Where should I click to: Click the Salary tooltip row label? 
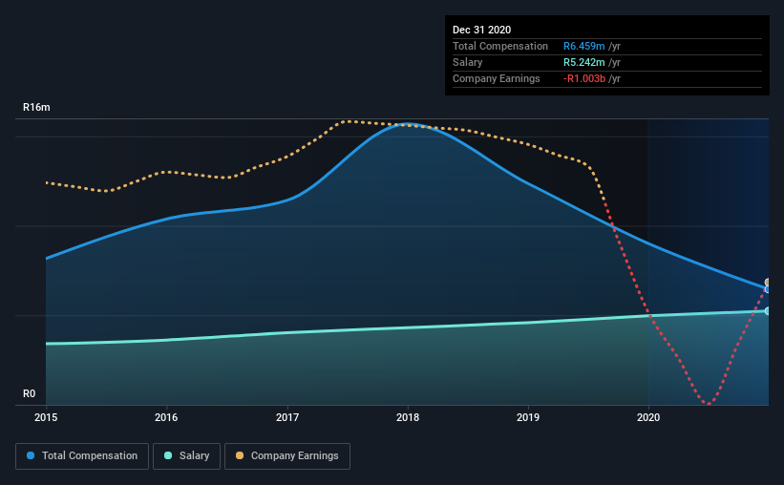coord(468,62)
